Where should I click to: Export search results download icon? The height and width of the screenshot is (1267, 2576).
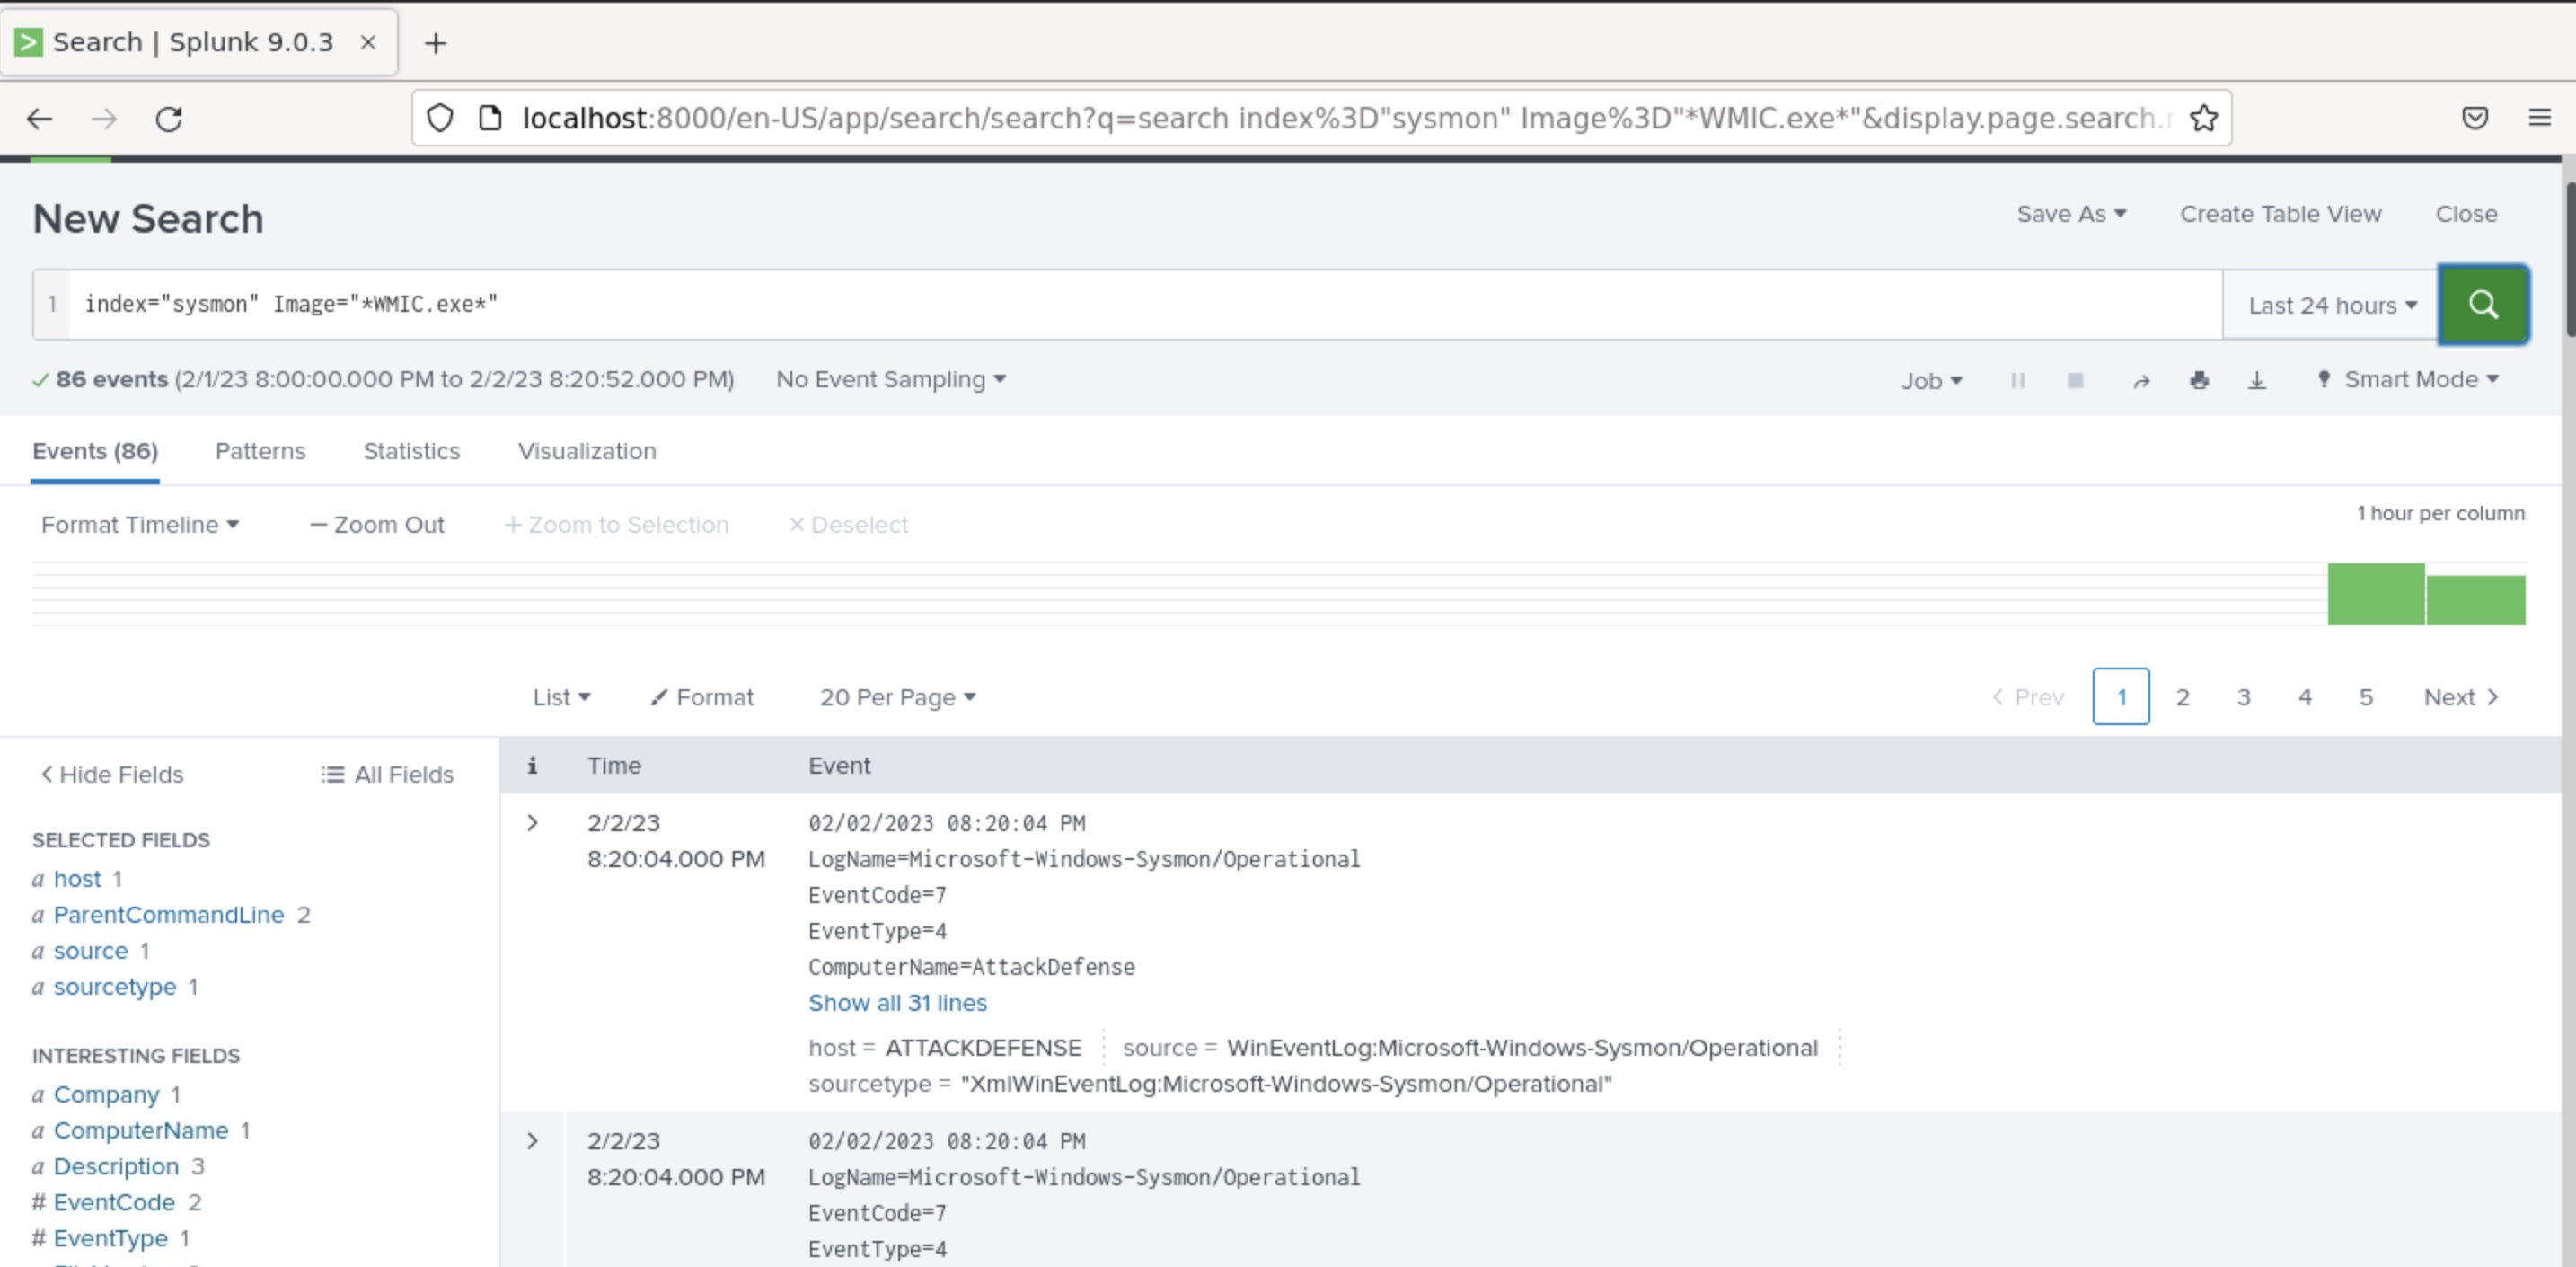(2257, 380)
